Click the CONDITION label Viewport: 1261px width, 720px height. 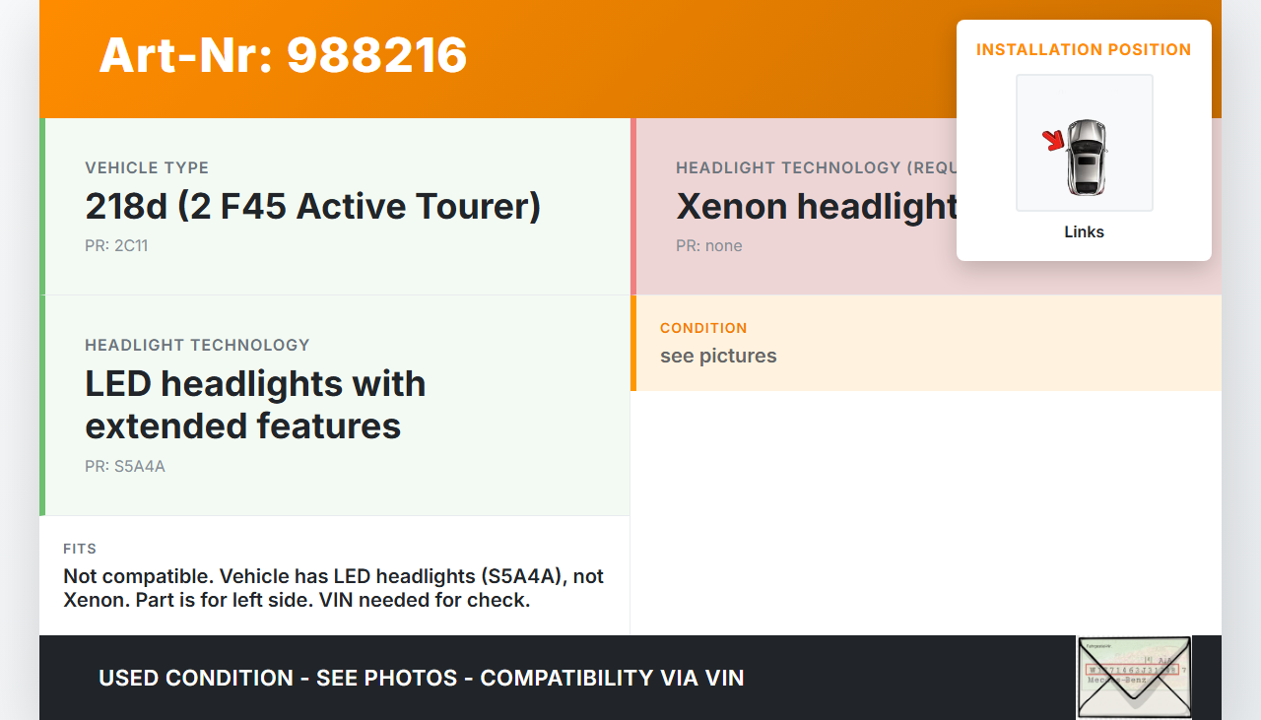pos(703,328)
